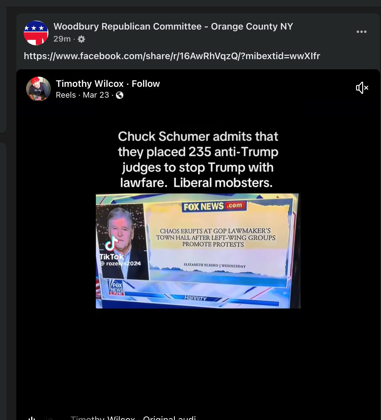
Task: Click the TikTok logo watermark in video
Action: [112, 248]
